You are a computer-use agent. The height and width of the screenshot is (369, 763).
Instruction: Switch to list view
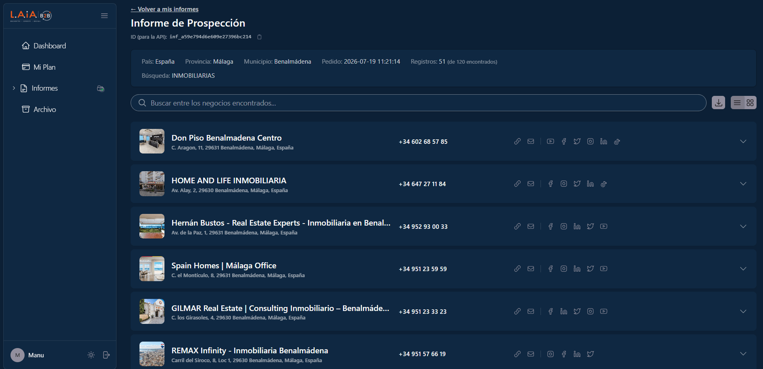pyautogui.click(x=737, y=103)
